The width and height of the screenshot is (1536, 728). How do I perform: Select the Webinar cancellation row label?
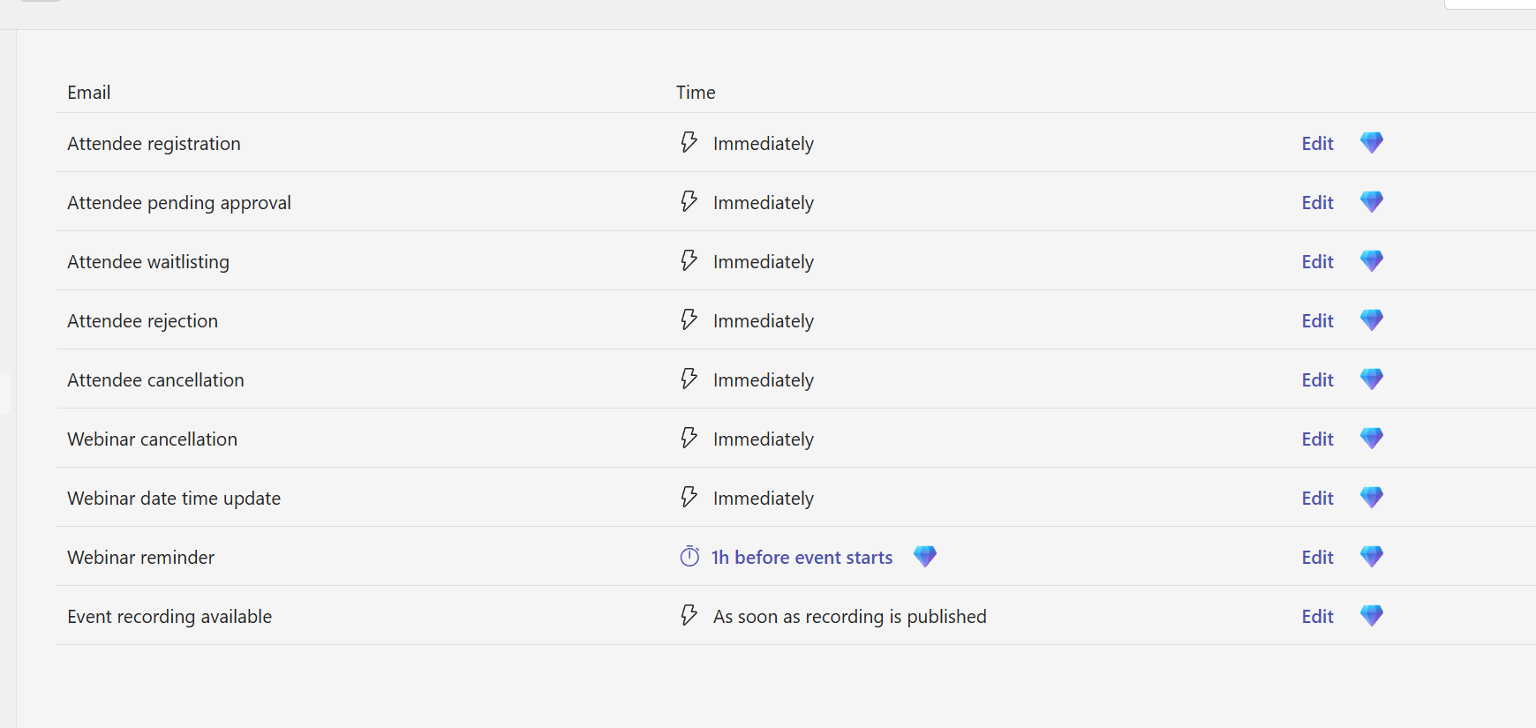(152, 439)
